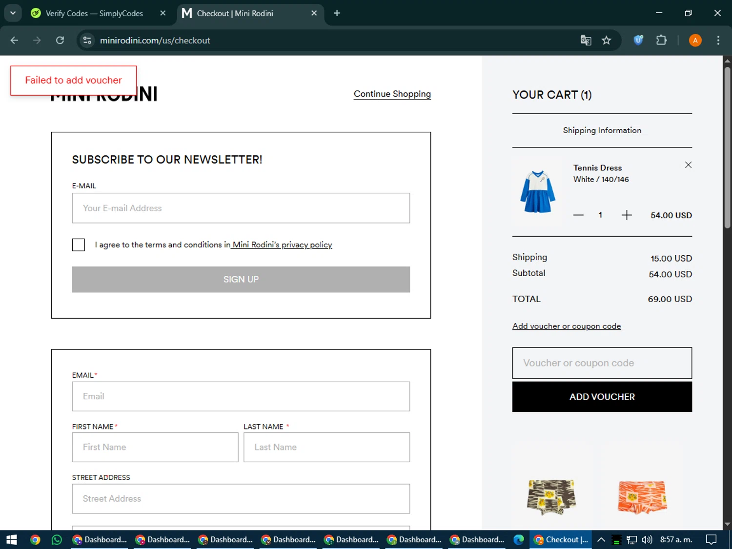Decrease Tennis Dress quantity with minus
The image size is (732, 549).
click(578, 215)
